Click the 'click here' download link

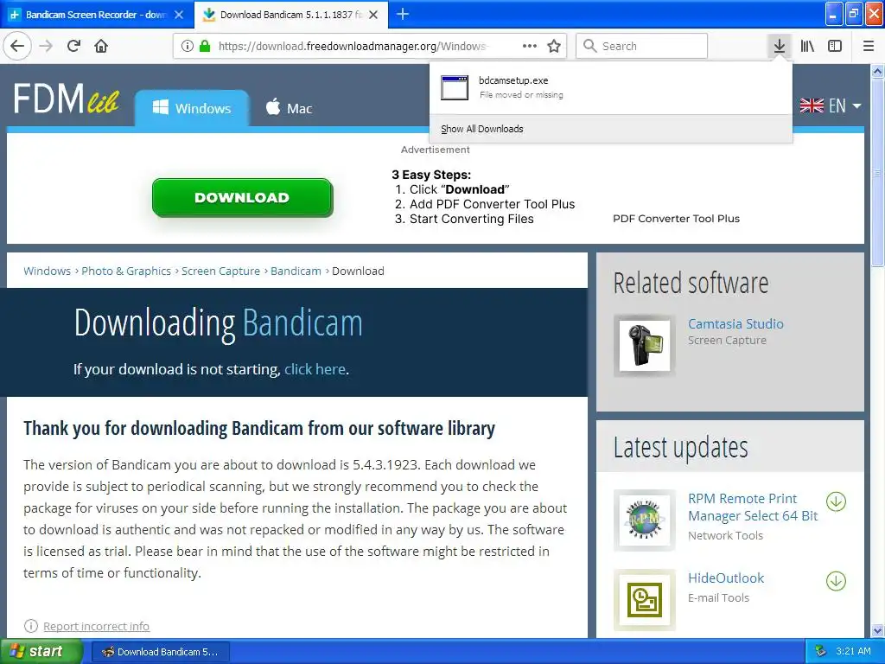315,369
